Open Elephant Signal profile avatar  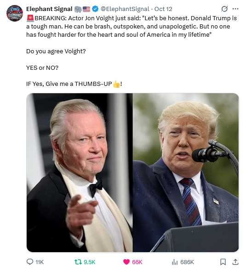pos(15,13)
